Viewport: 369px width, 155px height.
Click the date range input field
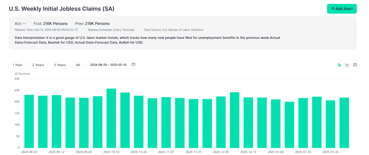[x=109, y=65]
